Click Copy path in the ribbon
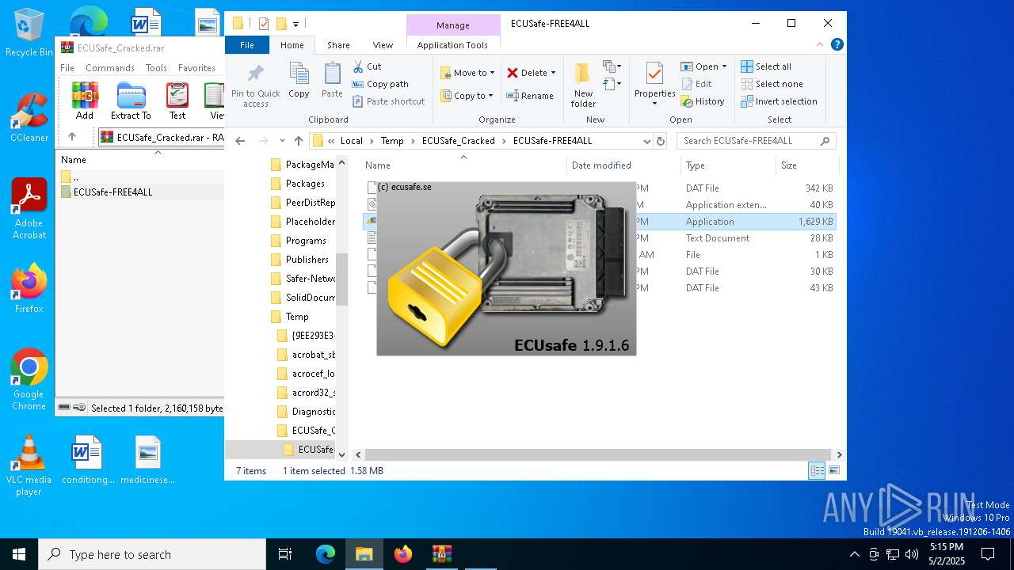This screenshot has width=1014, height=570. (x=380, y=84)
